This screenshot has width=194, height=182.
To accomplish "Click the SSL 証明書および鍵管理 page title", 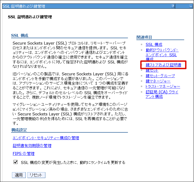I will coord(30,17).
